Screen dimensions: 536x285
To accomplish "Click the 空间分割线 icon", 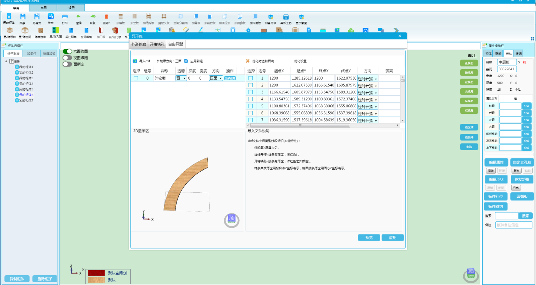I will click(181, 16).
